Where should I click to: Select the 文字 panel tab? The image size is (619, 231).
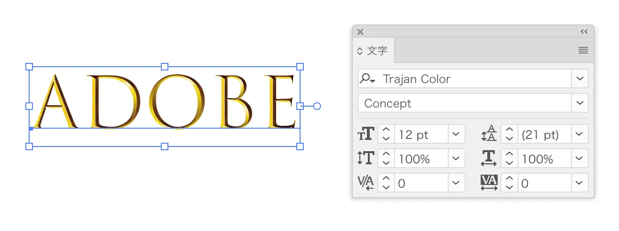tap(373, 51)
